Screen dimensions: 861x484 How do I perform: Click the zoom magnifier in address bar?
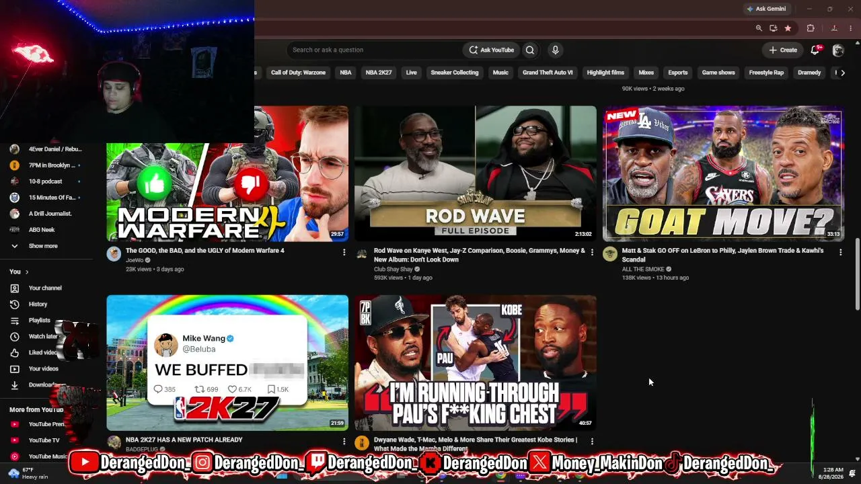759,28
